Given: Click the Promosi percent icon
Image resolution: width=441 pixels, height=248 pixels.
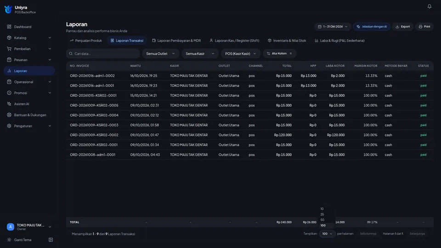Looking at the screenshot, I should tap(9, 93).
